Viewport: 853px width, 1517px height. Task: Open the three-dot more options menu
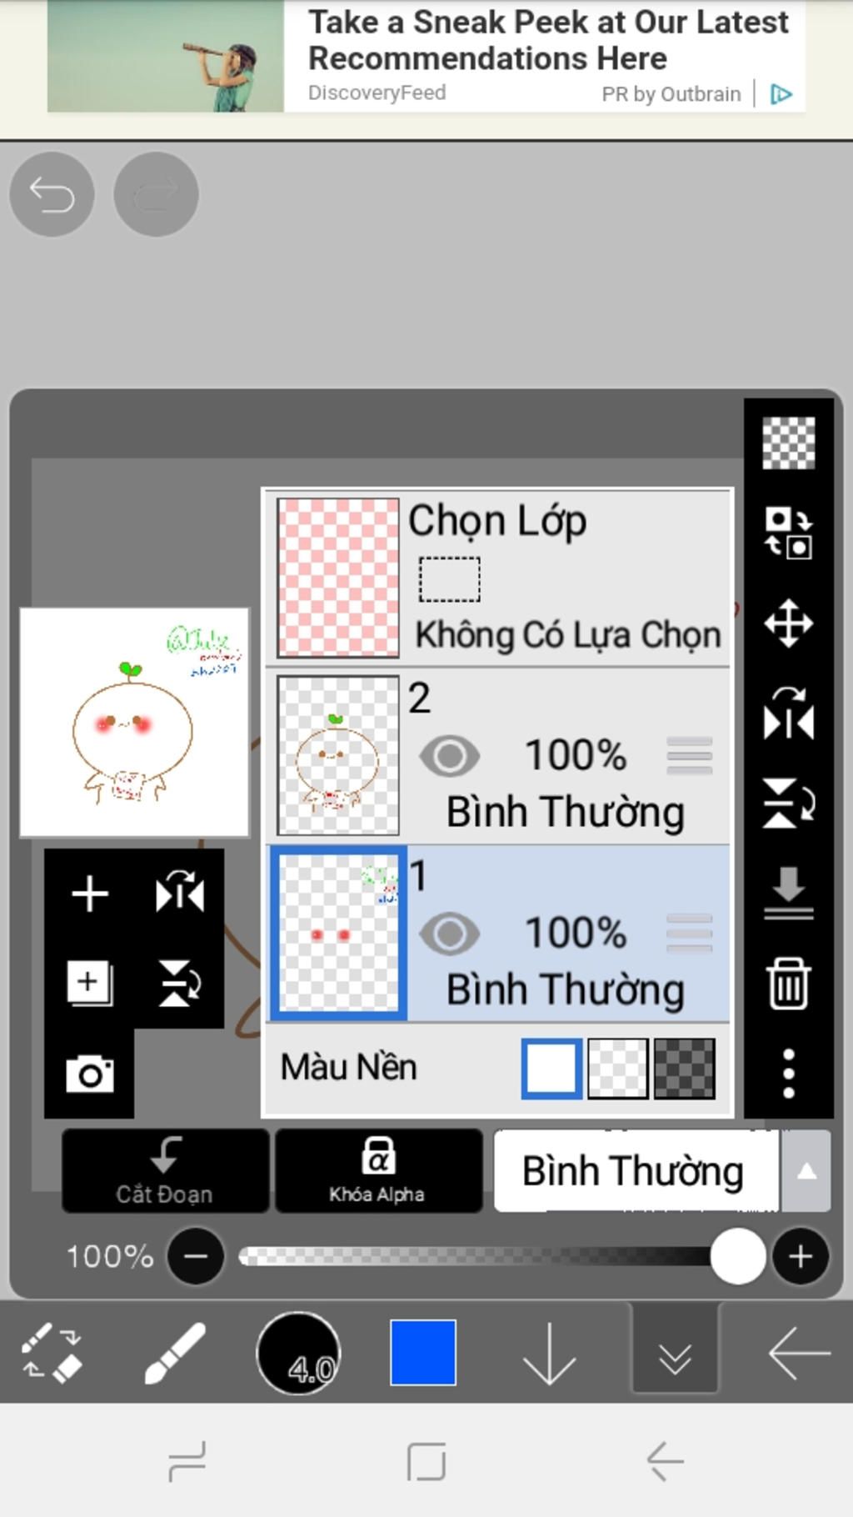[788, 1074]
